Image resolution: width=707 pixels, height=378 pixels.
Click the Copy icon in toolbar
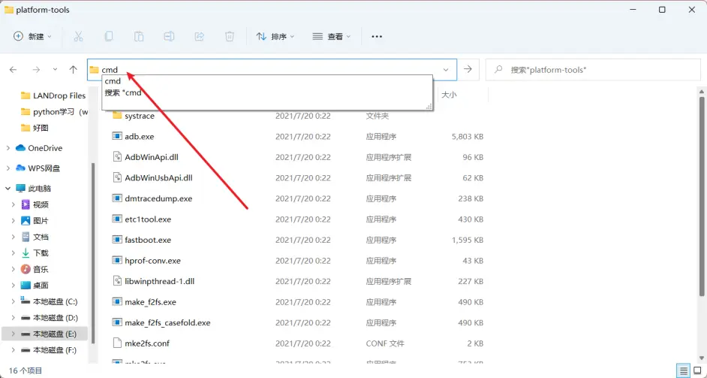tap(109, 37)
